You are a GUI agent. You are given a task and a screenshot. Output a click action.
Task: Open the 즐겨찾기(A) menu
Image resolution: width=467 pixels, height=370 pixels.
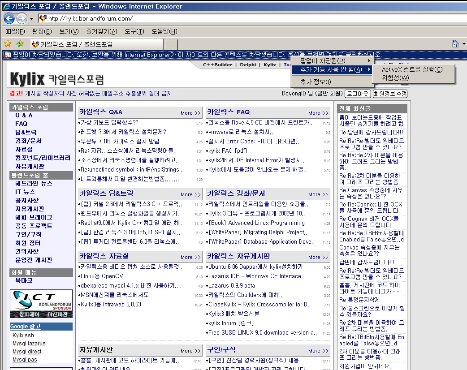[102, 31]
